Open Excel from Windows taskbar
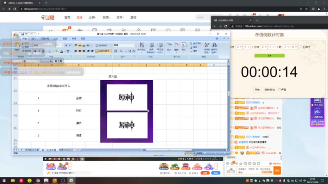Image resolution: width=328 pixels, height=184 pixels. click(71, 180)
